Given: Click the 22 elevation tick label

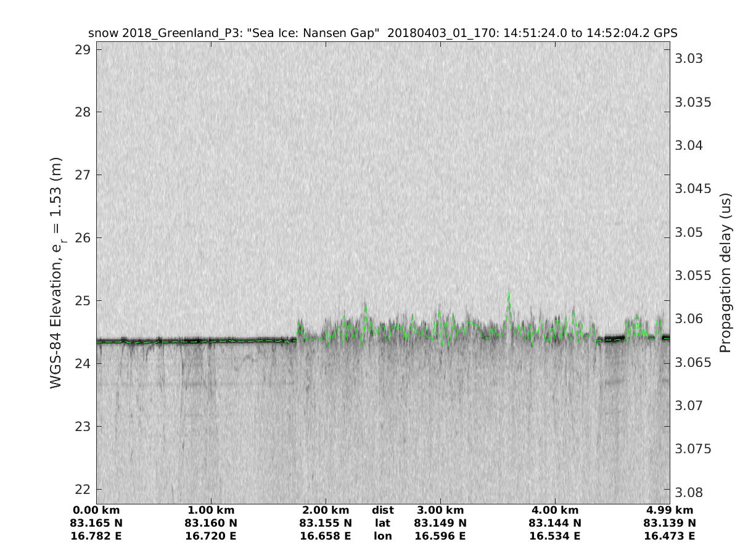Looking at the screenshot, I should tap(81, 490).
